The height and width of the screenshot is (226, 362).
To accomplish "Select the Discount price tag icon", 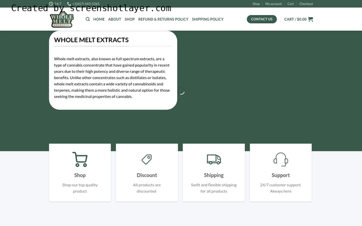I will [x=147, y=159].
